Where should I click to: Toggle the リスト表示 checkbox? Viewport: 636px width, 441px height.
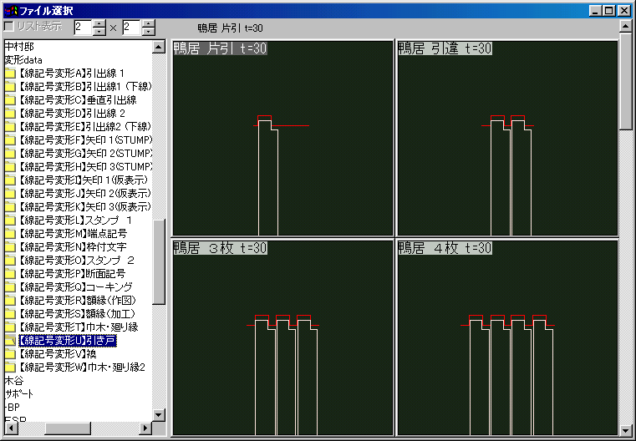coord(8,28)
